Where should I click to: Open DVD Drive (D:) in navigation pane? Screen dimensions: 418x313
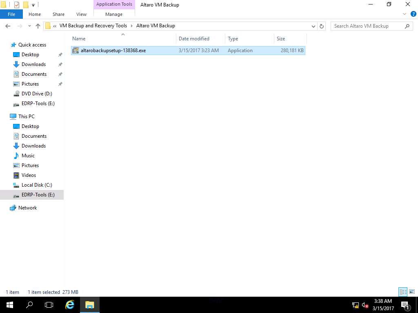coord(37,94)
